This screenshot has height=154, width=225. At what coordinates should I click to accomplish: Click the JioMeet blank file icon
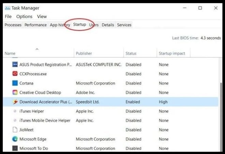click(x=15, y=130)
